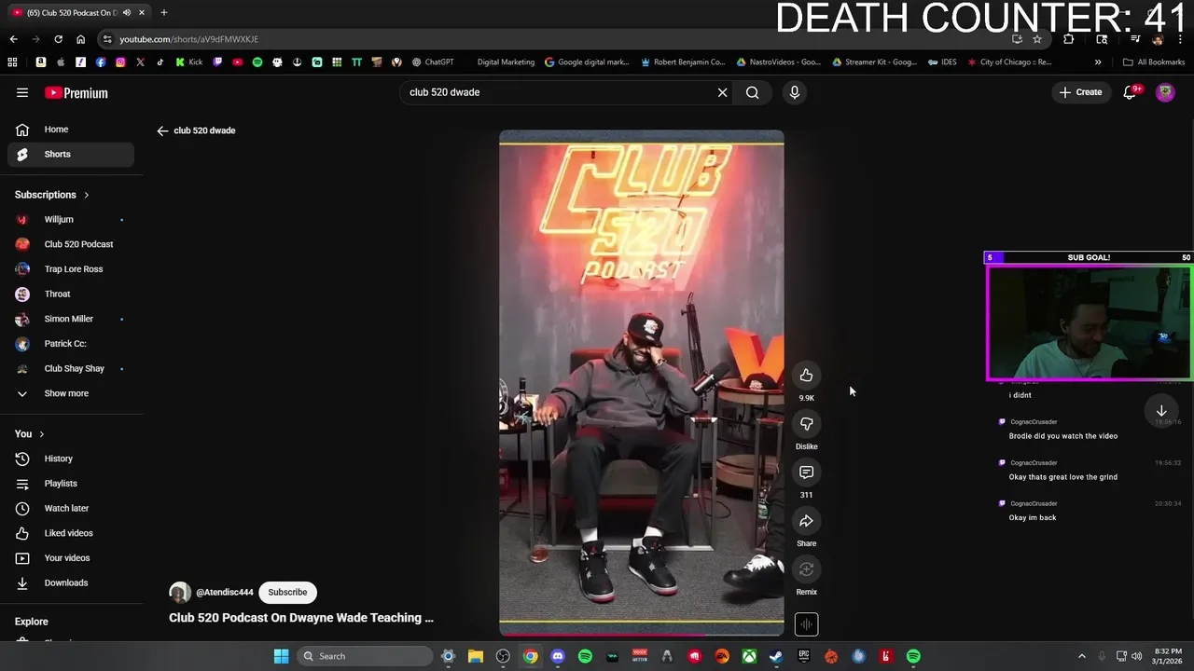Open Playlists in the sidebar

(x=71, y=484)
